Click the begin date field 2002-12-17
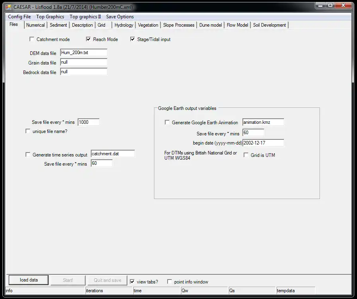Screen dimensions: 357x299 pyautogui.click(x=263, y=143)
